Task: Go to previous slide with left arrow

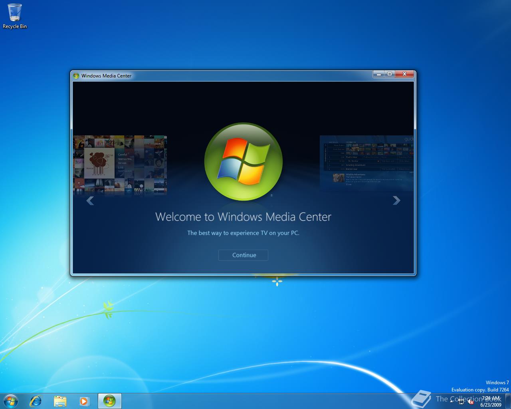Action: tap(90, 201)
